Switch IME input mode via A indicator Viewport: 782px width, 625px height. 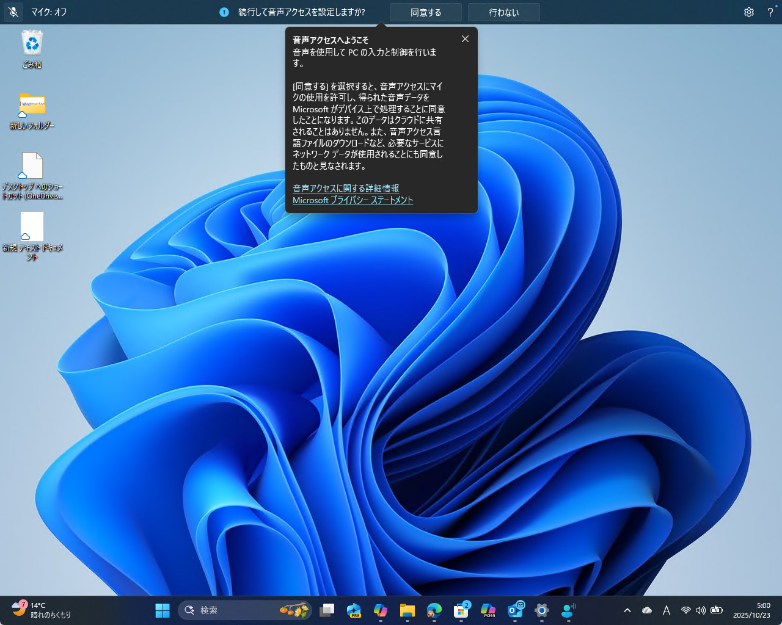pos(667,610)
